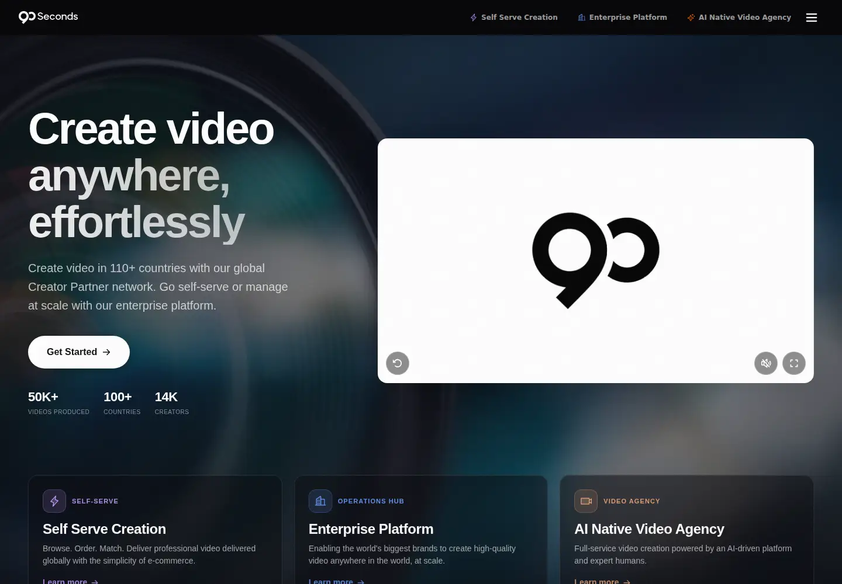Click the "Full-service video creation" description

coord(683,554)
